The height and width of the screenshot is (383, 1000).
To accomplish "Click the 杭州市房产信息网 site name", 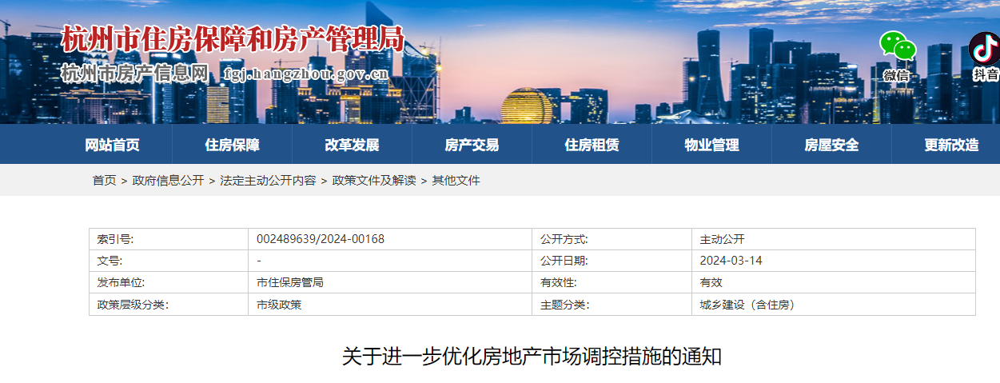I will 134,74.
